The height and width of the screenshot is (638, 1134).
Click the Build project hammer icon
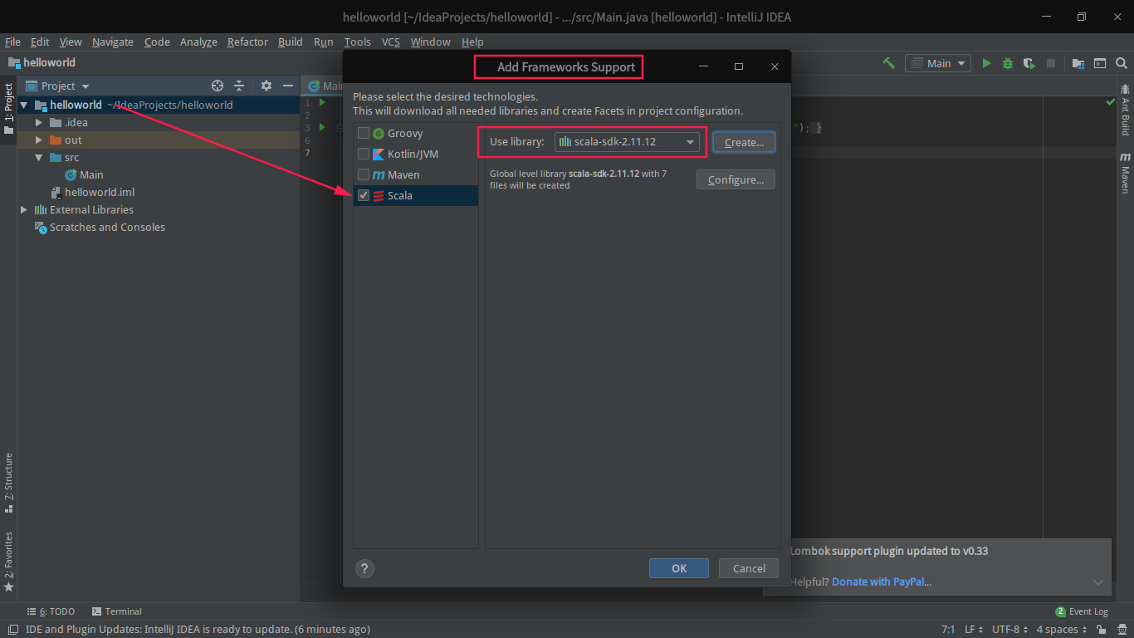point(888,63)
